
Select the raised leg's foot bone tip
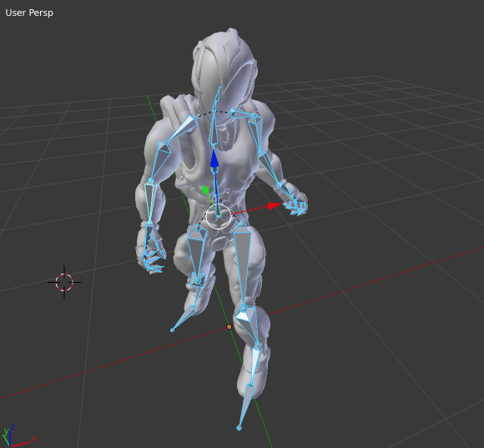pyautogui.click(x=172, y=330)
